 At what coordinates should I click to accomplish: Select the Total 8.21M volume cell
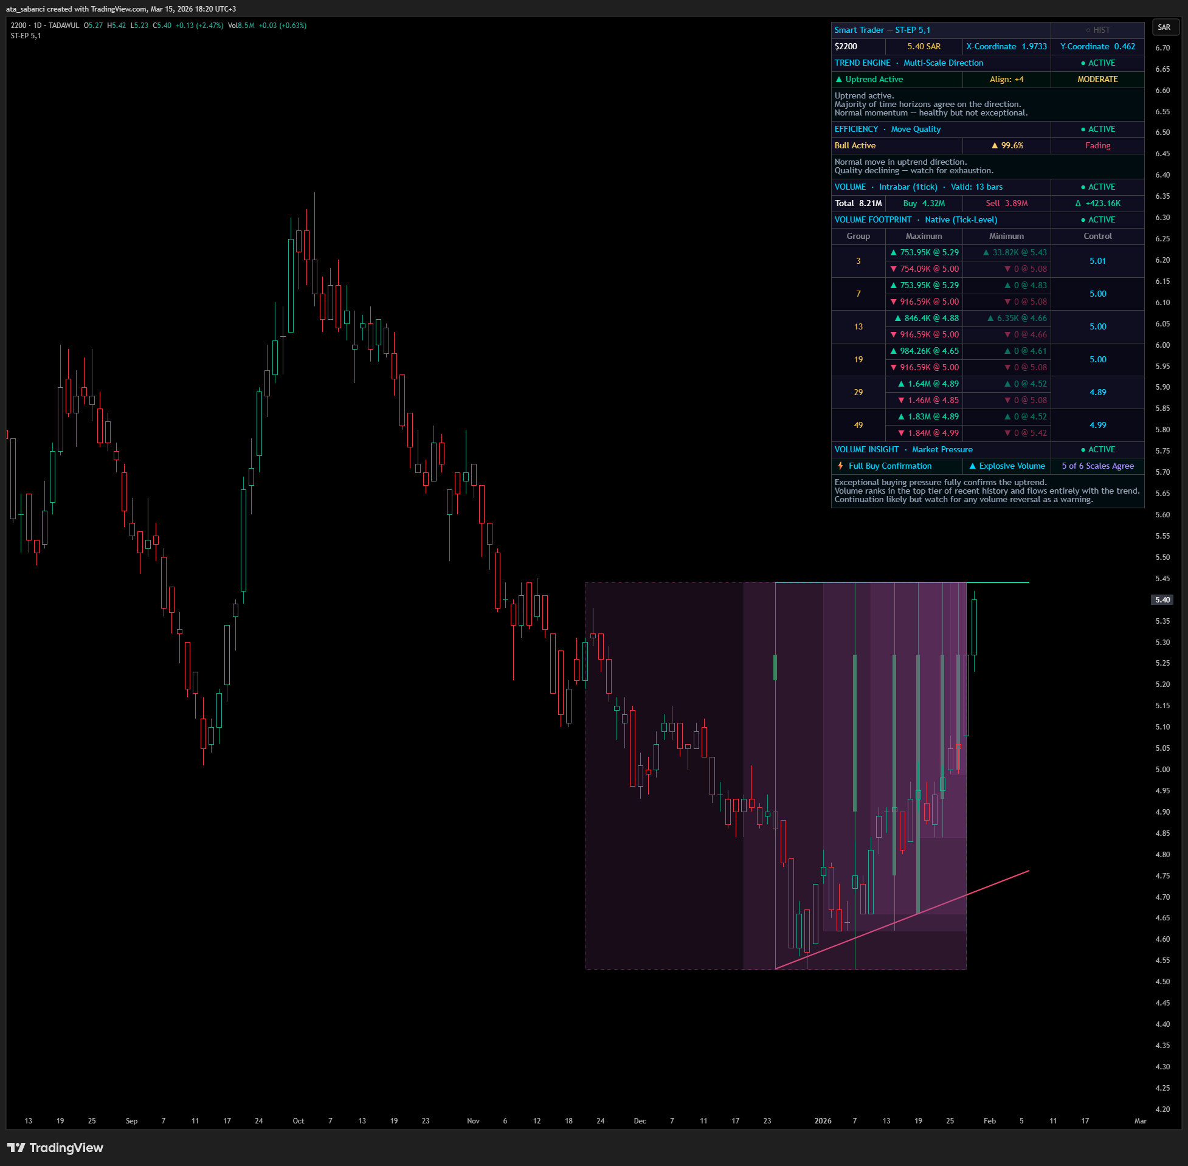tap(858, 203)
